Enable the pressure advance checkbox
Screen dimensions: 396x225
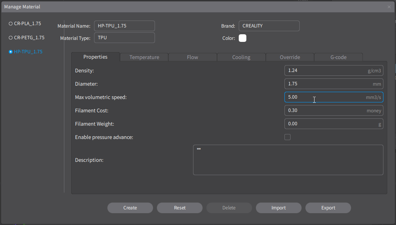click(x=287, y=137)
